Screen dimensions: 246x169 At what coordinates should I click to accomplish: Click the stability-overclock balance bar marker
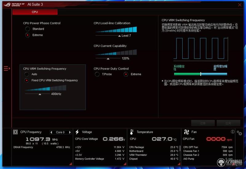click(x=201, y=74)
